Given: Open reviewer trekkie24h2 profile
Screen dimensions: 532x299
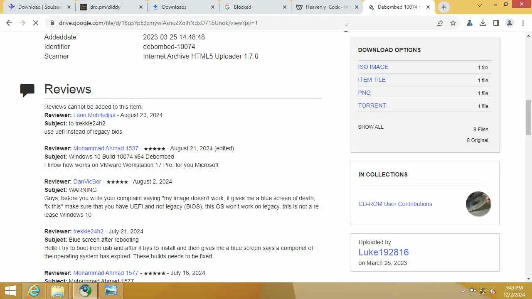Looking at the screenshot, I should point(88,231).
